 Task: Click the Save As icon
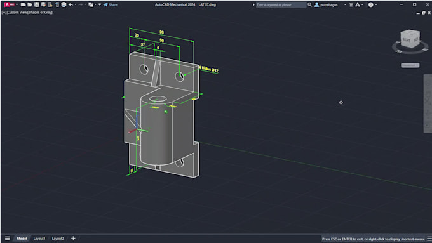click(x=43, y=4)
